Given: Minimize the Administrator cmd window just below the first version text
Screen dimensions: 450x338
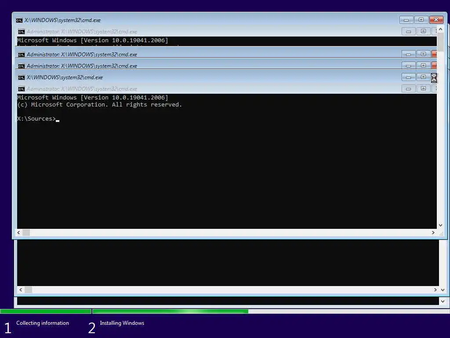Looking at the screenshot, I should (x=408, y=54).
